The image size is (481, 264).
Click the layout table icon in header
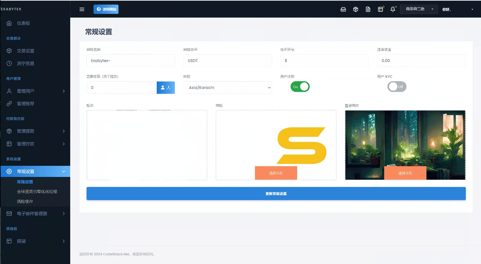click(x=380, y=9)
